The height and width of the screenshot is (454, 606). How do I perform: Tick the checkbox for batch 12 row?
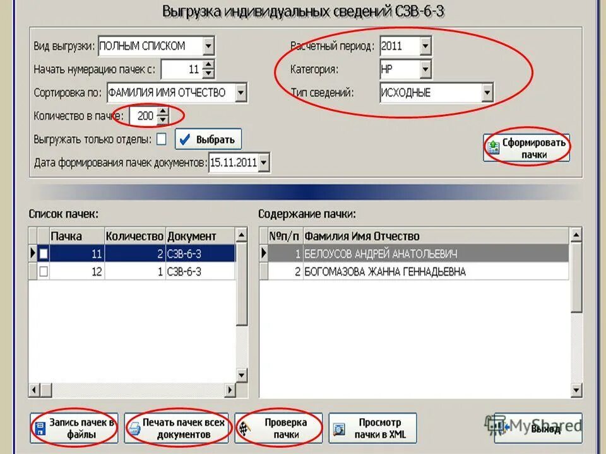click(44, 272)
